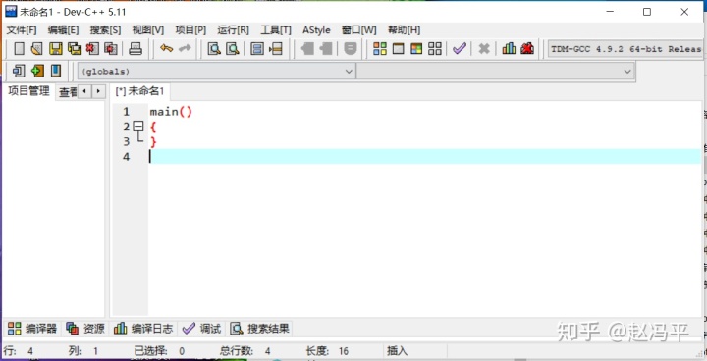This screenshot has width=707, height=361.
Task: Click the gray Stop execution X icon
Action: 484,49
